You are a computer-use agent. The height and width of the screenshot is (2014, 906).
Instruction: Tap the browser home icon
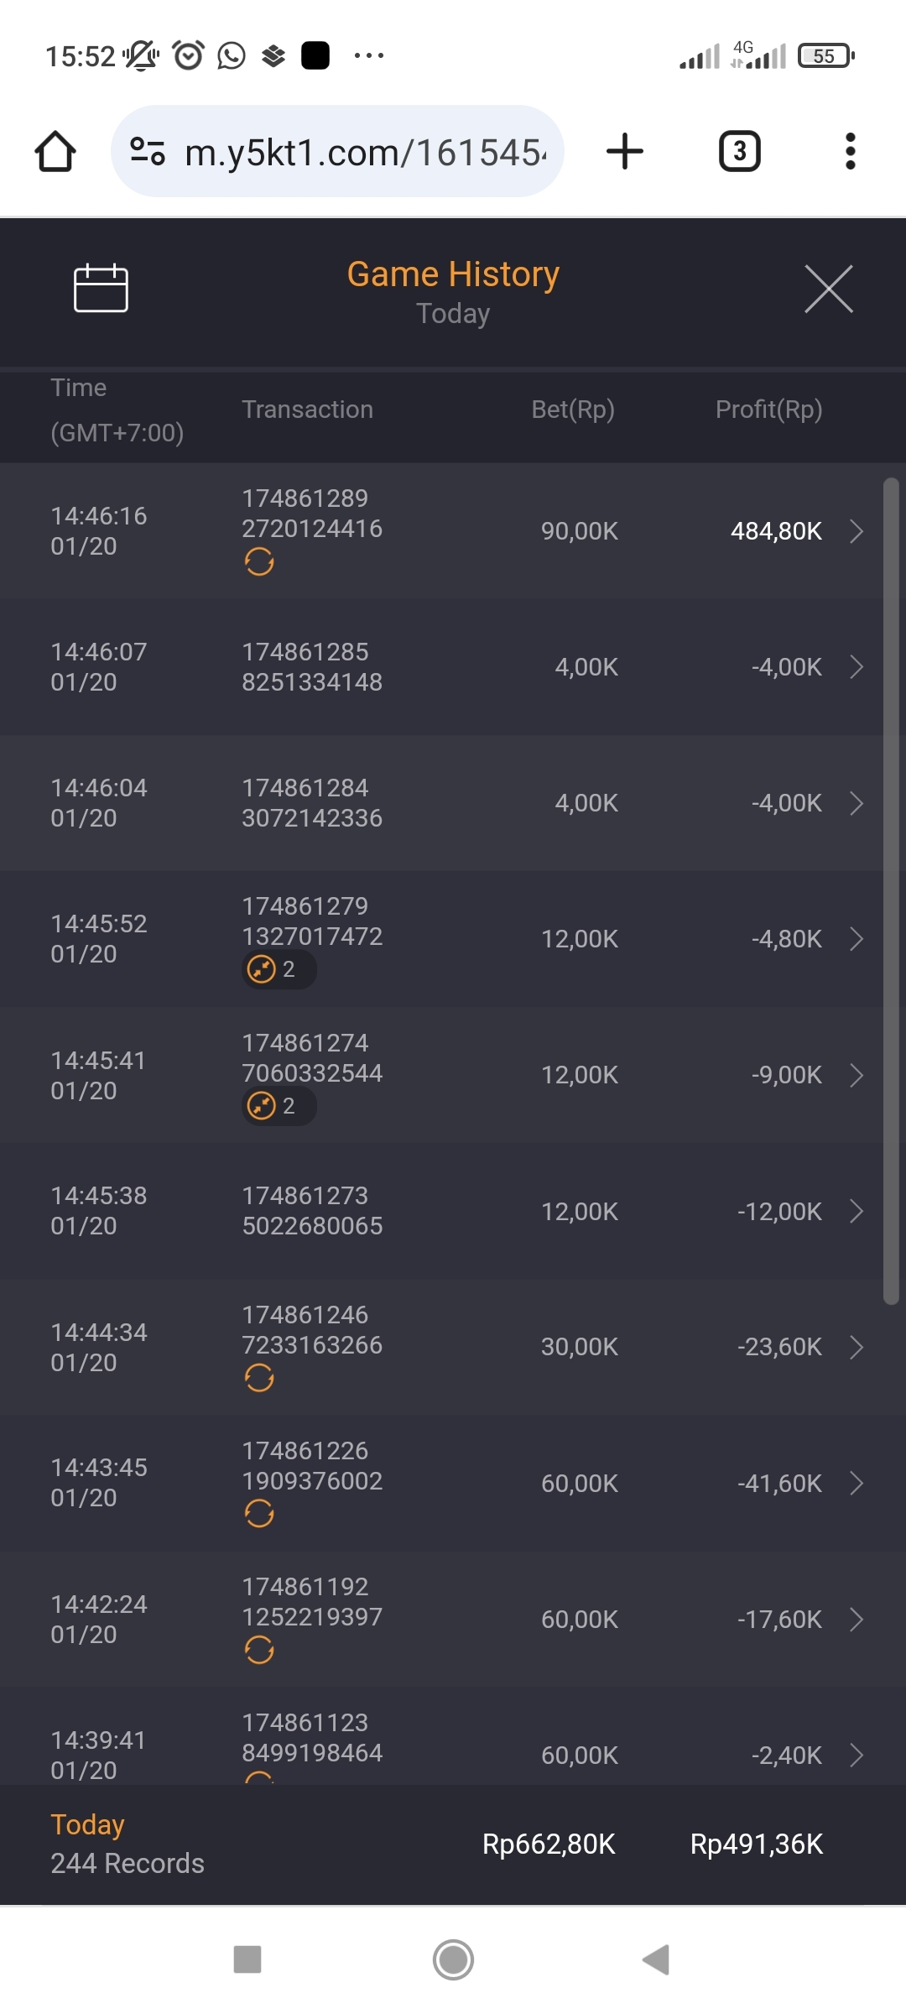tap(55, 152)
